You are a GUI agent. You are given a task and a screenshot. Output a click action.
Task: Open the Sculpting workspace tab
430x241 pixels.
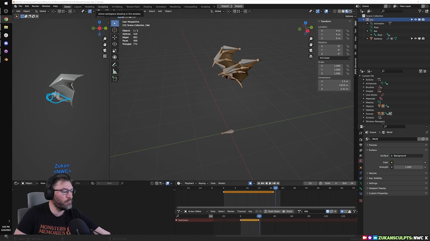[x=103, y=6]
